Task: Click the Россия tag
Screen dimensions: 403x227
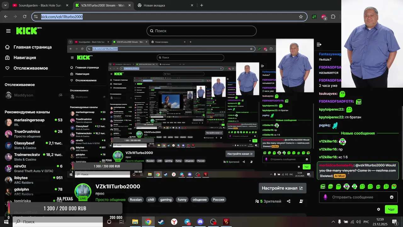Action: (219, 200)
